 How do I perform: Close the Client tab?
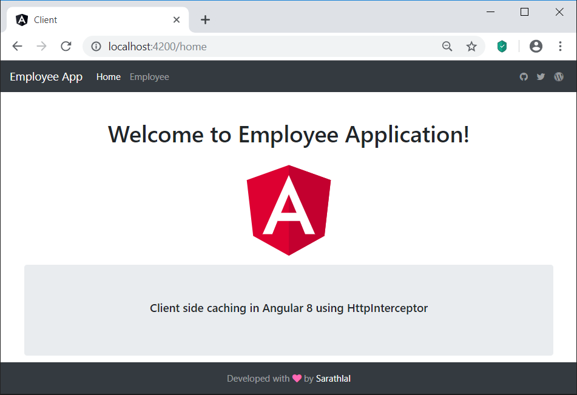pyautogui.click(x=177, y=20)
